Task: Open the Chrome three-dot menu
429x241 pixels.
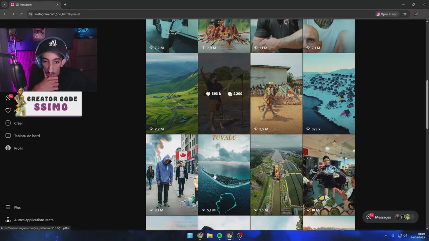Action: click(424, 14)
